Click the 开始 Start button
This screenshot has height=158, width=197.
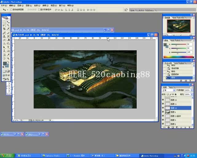coord(7,156)
